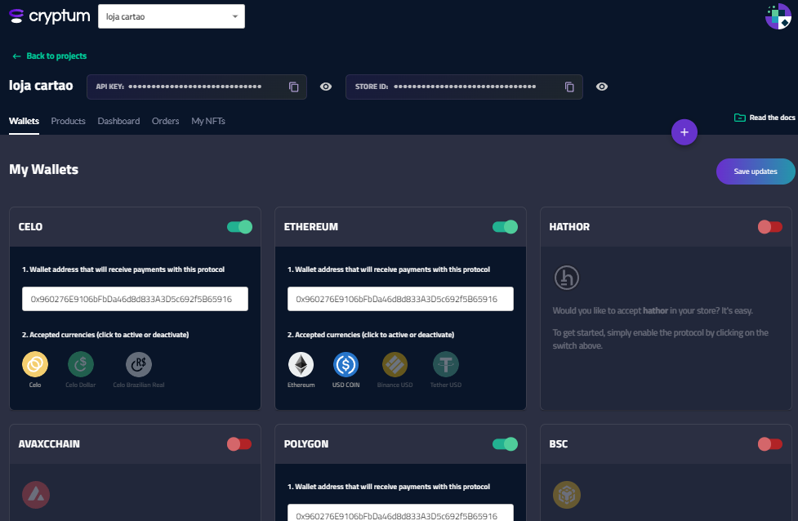
Task: Activate the Tether USD currency
Action: click(446, 364)
